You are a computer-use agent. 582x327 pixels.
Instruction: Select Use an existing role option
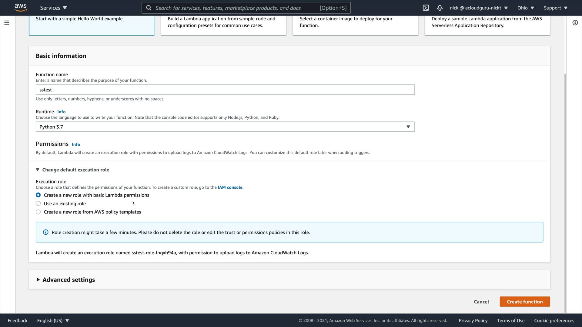pos(38,203)
